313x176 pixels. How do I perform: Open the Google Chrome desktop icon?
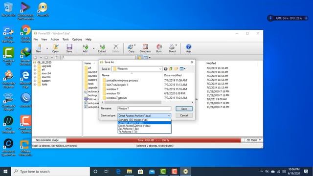coord(25,34)
